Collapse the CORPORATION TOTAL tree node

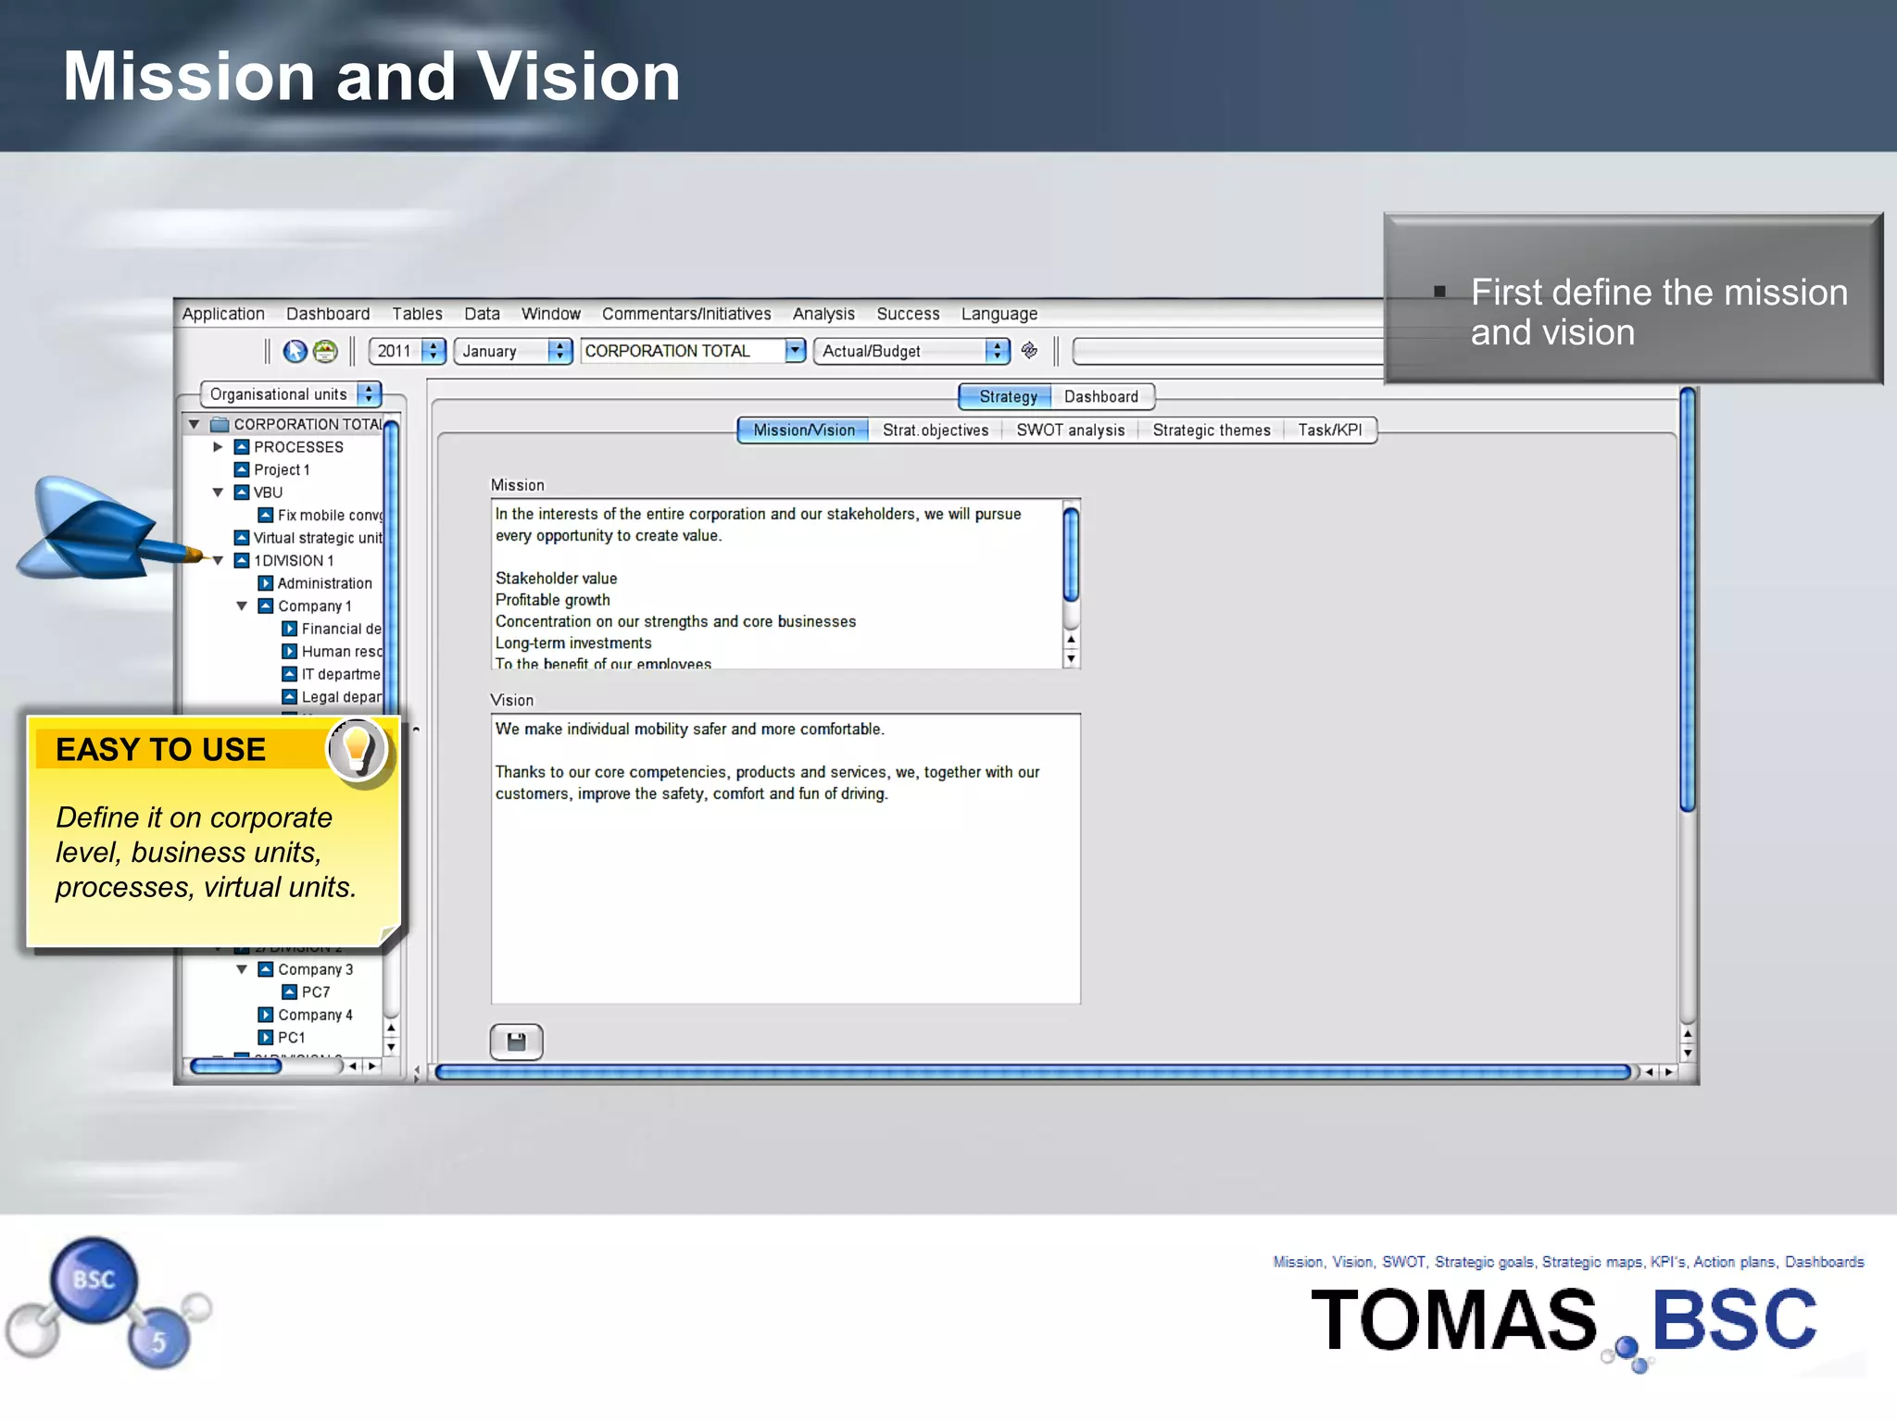click(x=195, y=425)
